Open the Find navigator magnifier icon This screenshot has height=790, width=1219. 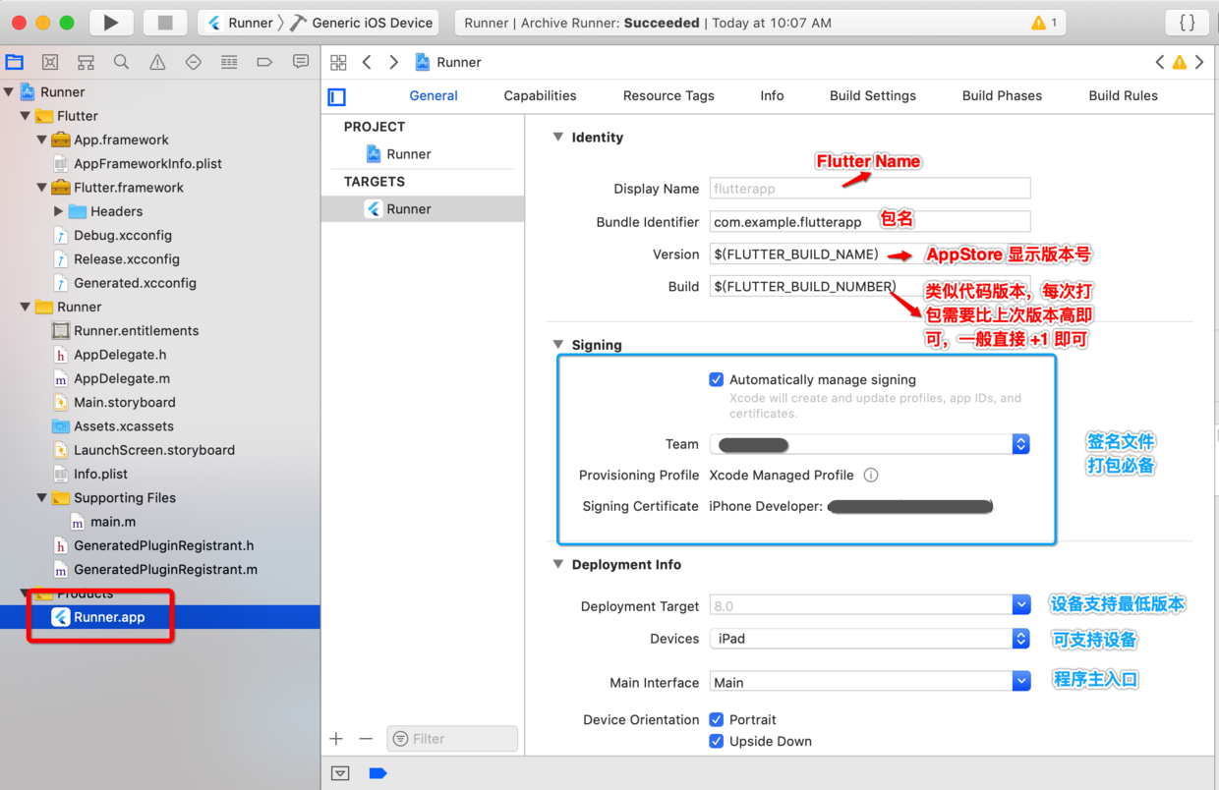coord(122,62)
